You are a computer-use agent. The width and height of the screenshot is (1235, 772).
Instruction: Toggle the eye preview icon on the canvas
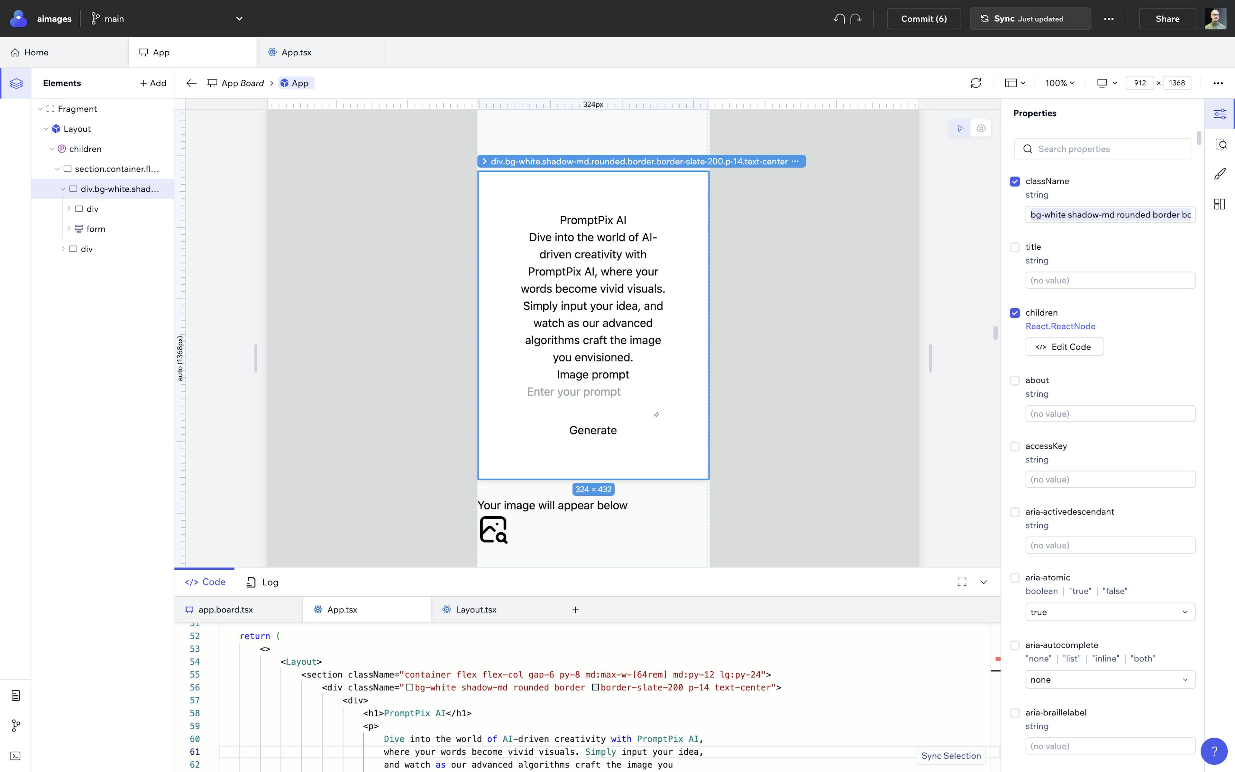981,129
